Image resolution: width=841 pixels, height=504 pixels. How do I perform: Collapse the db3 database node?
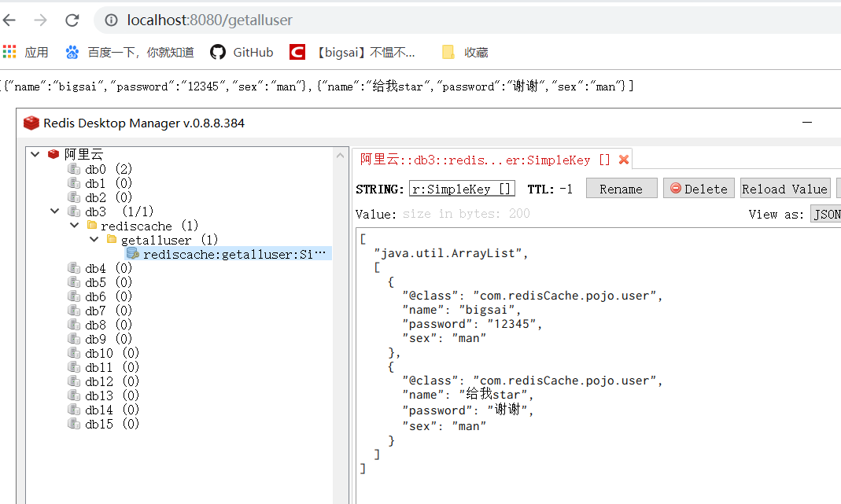(55, 212)
